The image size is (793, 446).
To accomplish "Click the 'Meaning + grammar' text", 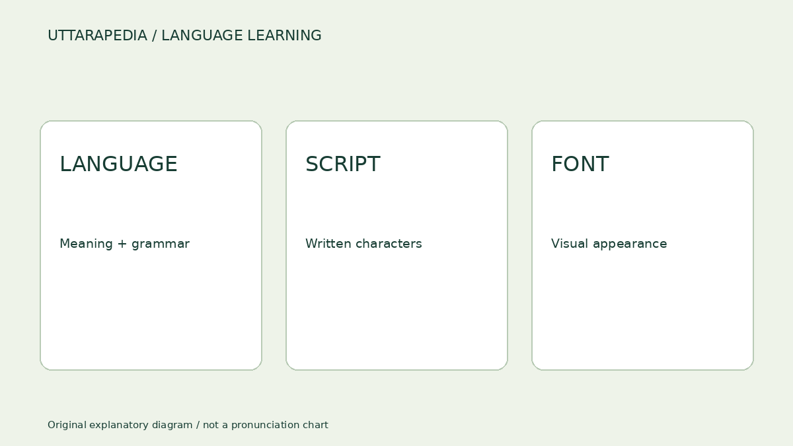I will click(x=124, y=244).
